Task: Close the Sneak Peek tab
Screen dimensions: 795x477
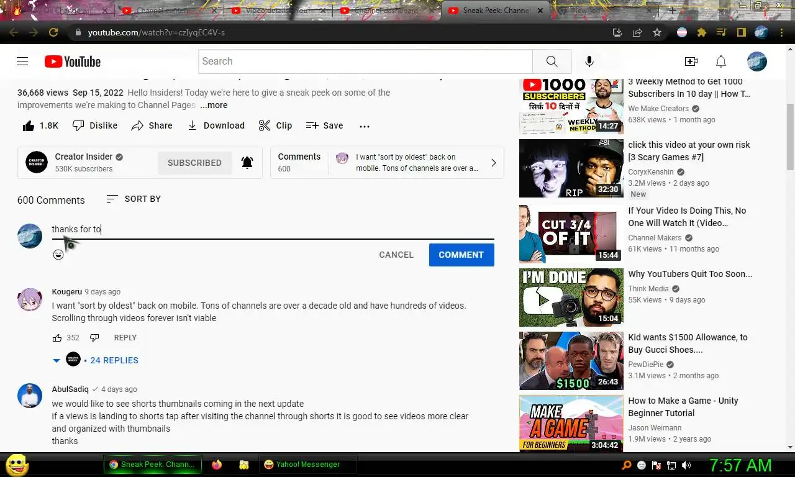Action: pos(540,11)
